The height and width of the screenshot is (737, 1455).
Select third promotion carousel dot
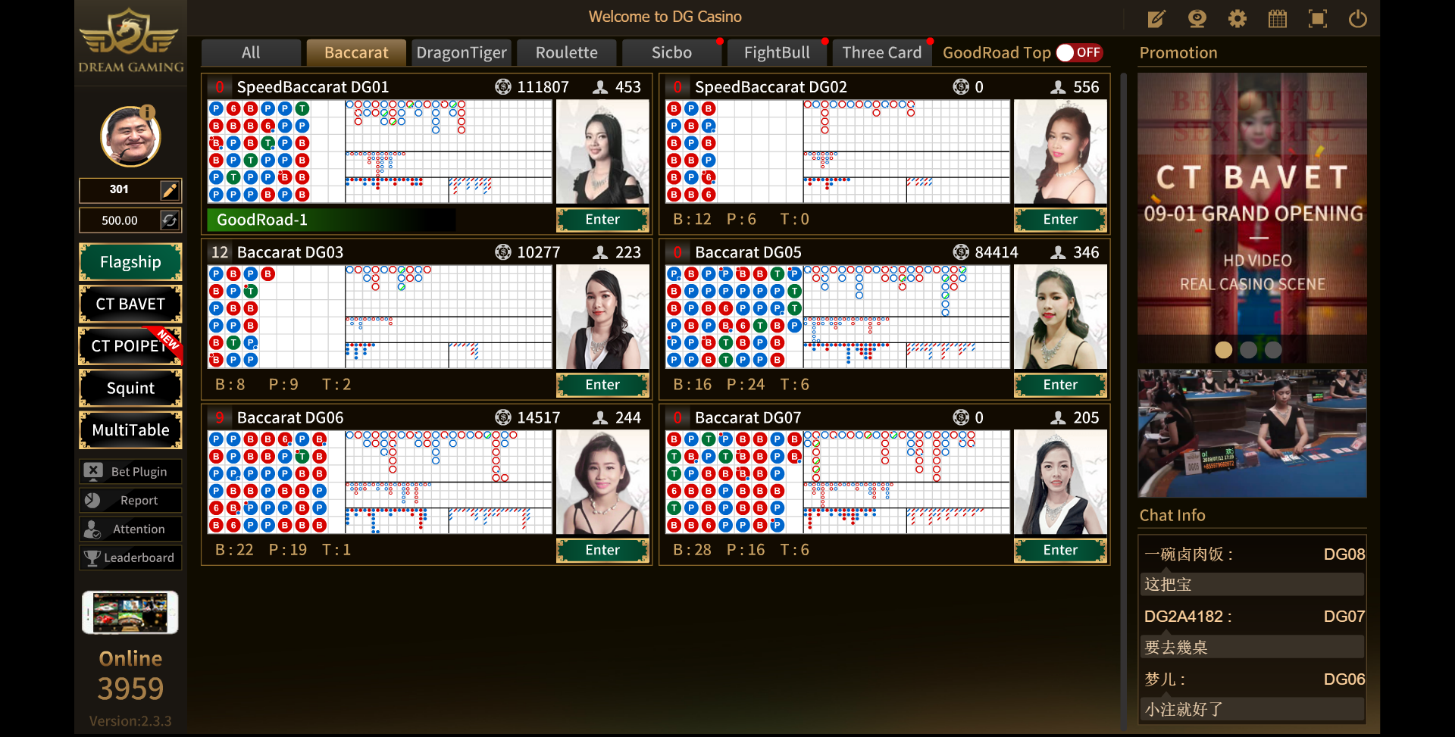(1273, 350)
